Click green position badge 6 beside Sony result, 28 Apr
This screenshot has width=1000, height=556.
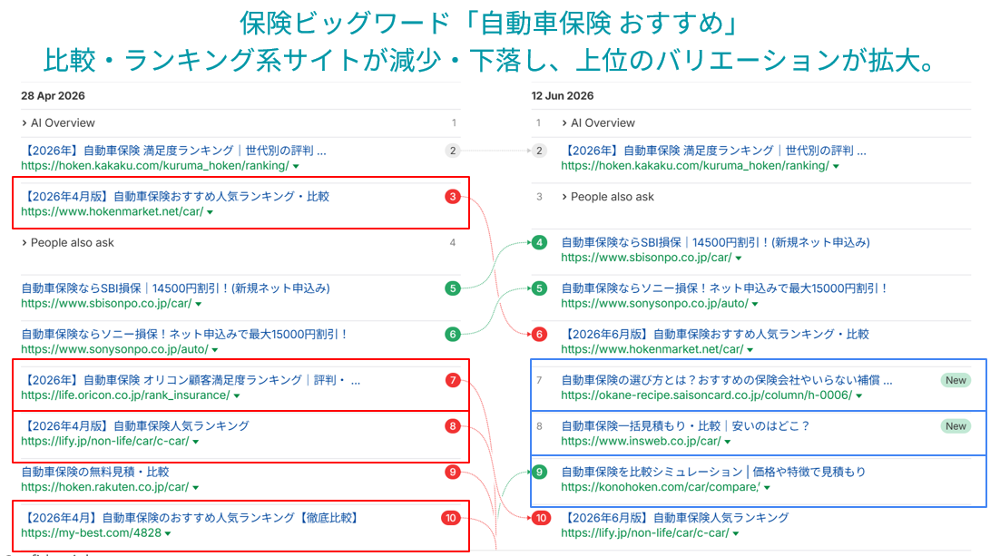point(453,334)
